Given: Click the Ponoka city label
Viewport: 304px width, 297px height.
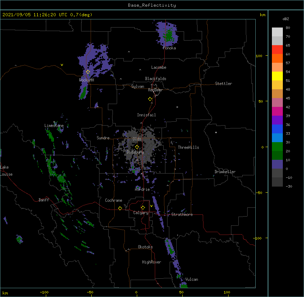Looking at the screenshot, I should [x=169, y=48].
